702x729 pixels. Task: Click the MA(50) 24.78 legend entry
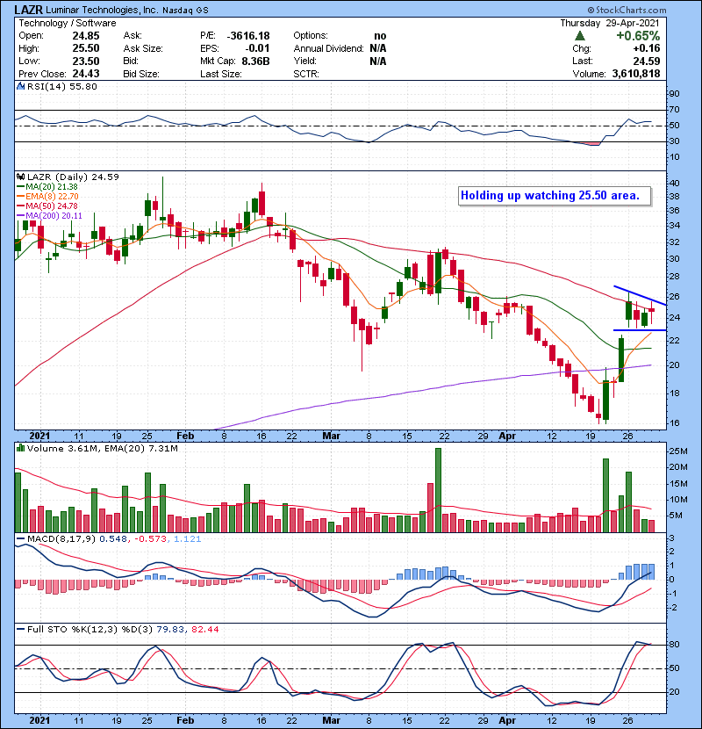click(47, 206)
